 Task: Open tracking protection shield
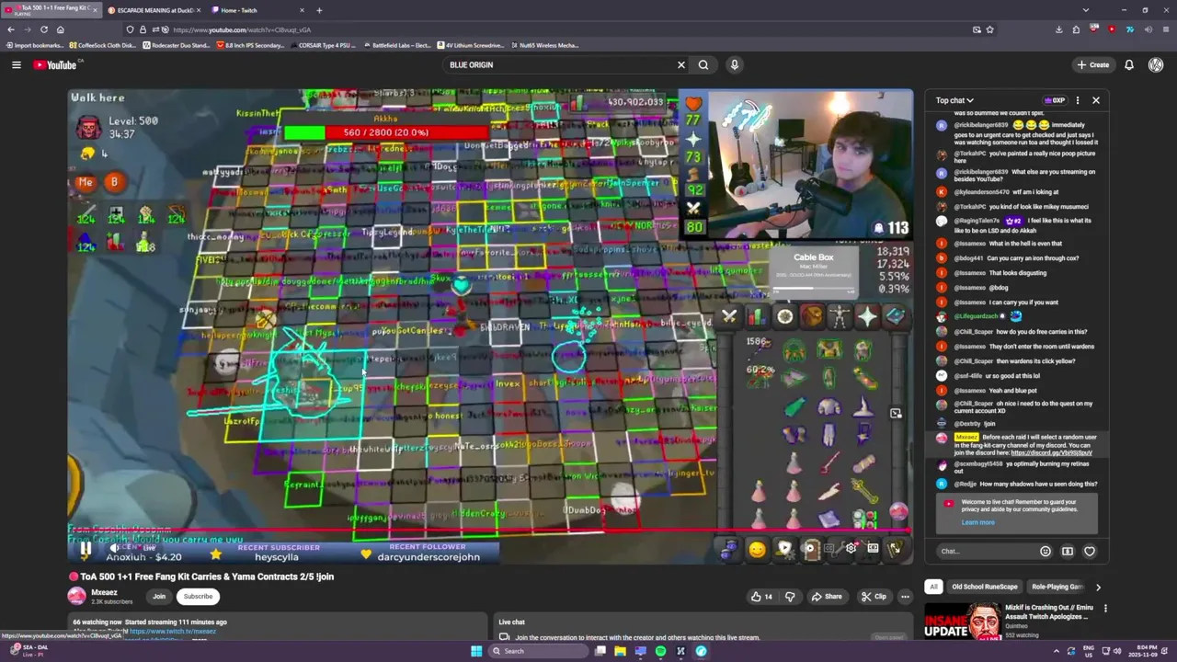point(130,29)
